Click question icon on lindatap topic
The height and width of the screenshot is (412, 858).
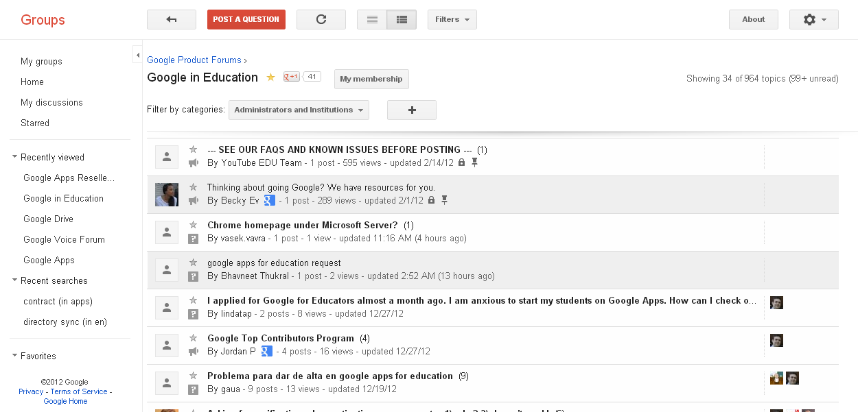point(194,314)
